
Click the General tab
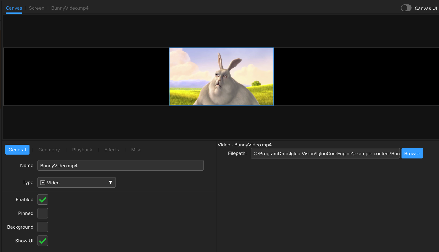coord(17,150)
